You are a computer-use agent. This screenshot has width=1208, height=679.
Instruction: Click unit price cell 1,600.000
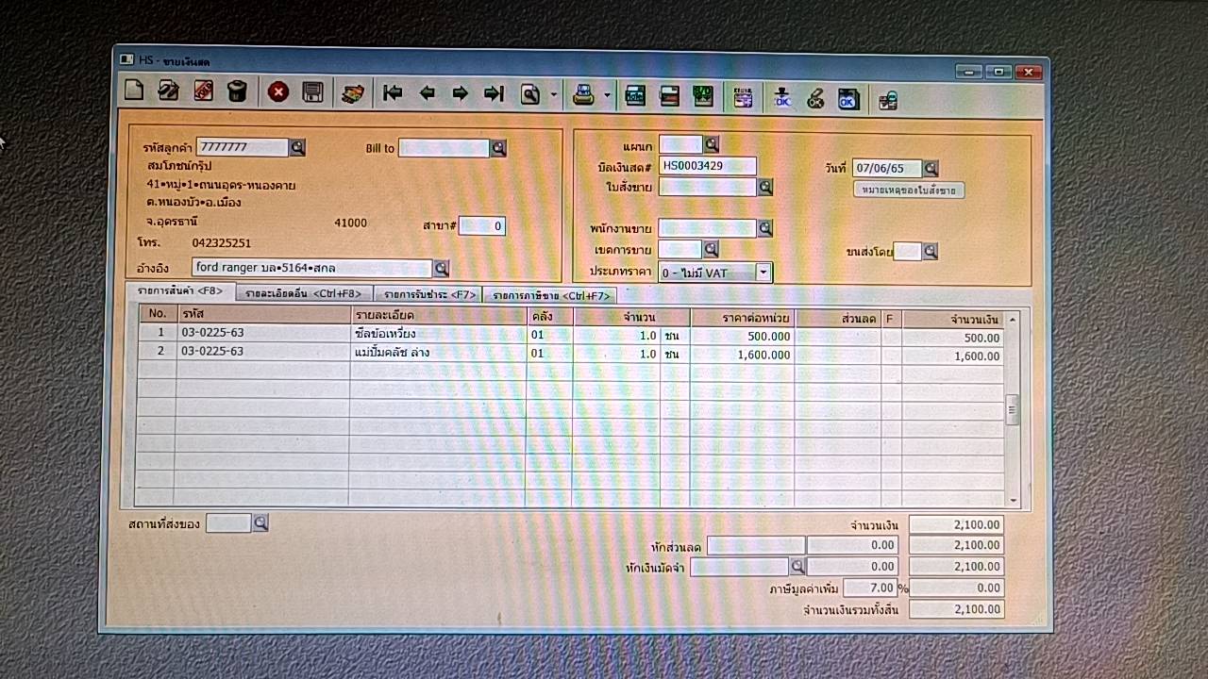[742, 355]
